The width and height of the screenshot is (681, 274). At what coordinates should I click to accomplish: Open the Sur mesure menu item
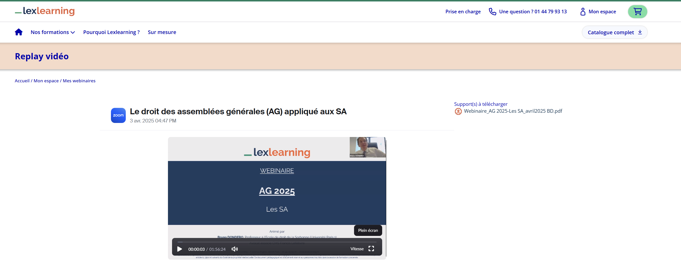[162, 32]
